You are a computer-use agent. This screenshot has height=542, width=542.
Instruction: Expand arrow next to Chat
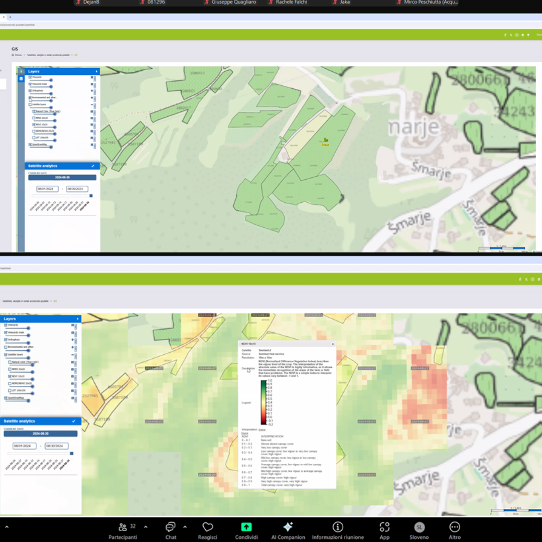pos(185,527)
